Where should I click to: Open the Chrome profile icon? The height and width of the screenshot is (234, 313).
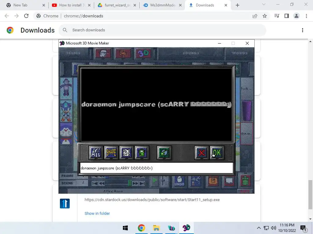296,16
